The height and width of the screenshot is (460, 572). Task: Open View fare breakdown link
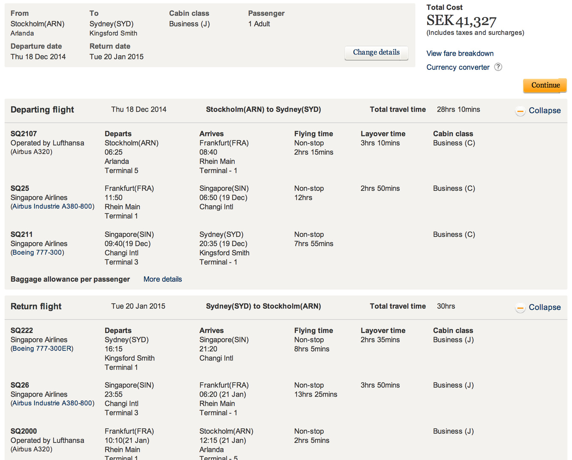460,53
